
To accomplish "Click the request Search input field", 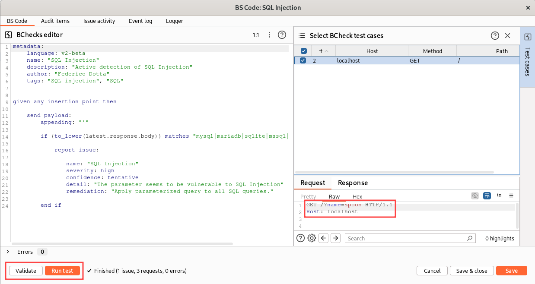I will (x=406, y=238).
